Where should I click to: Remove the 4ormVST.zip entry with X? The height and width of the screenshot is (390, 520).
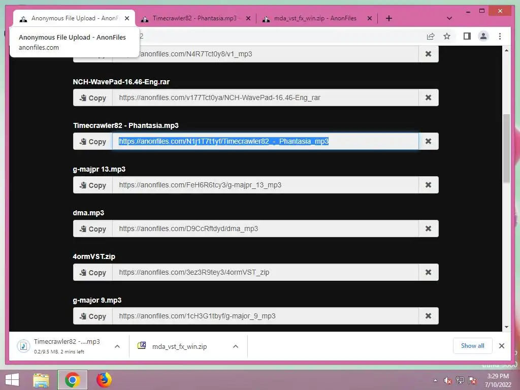[x=429, y=273]
